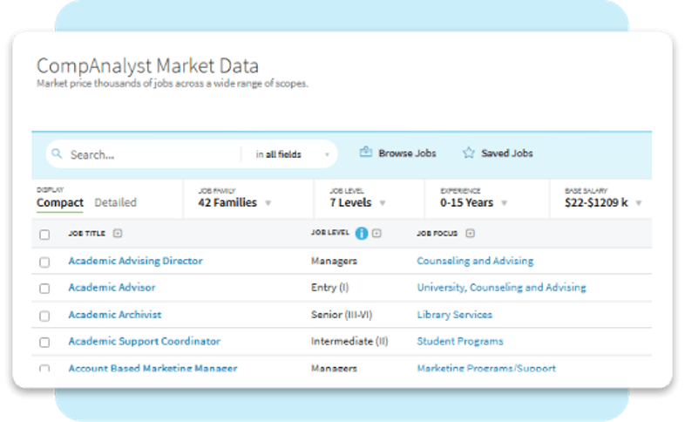685x422 pixels.
Task: Click the 'Entry (I)' job level cell
Action: coord(329,288)
